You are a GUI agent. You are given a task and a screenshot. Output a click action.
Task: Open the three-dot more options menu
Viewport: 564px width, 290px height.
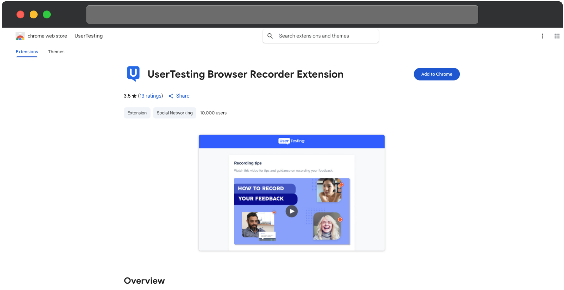[542, 36]
